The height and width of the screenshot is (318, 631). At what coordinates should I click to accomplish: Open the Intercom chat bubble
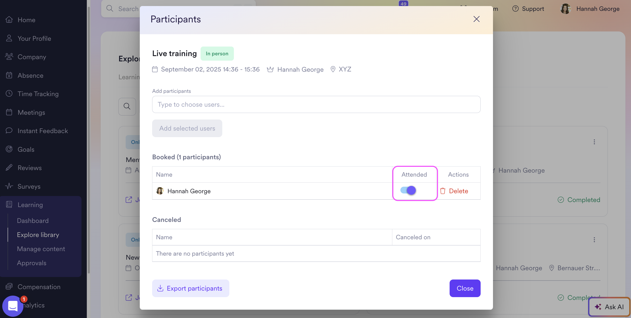(x=13, y=306)
